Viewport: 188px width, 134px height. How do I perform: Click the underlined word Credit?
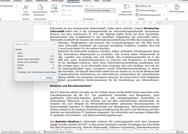54,124
